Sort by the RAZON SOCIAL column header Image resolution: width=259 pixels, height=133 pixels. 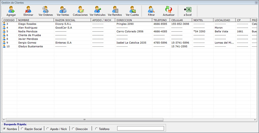(73, 20)
